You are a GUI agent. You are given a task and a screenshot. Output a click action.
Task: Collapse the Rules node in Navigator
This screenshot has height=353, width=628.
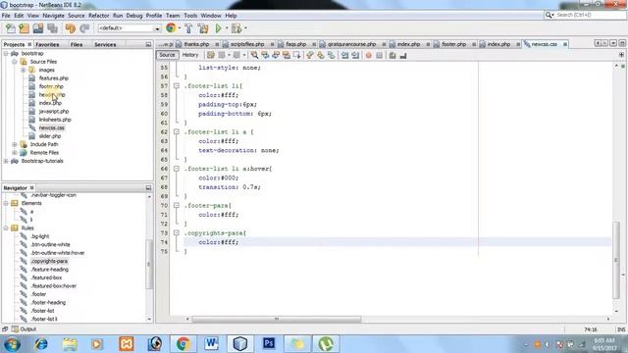[x=6, y=227]
